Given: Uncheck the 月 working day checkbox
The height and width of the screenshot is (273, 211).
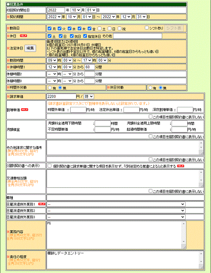Looking at the screenshot, I should (x=50, y=29).
